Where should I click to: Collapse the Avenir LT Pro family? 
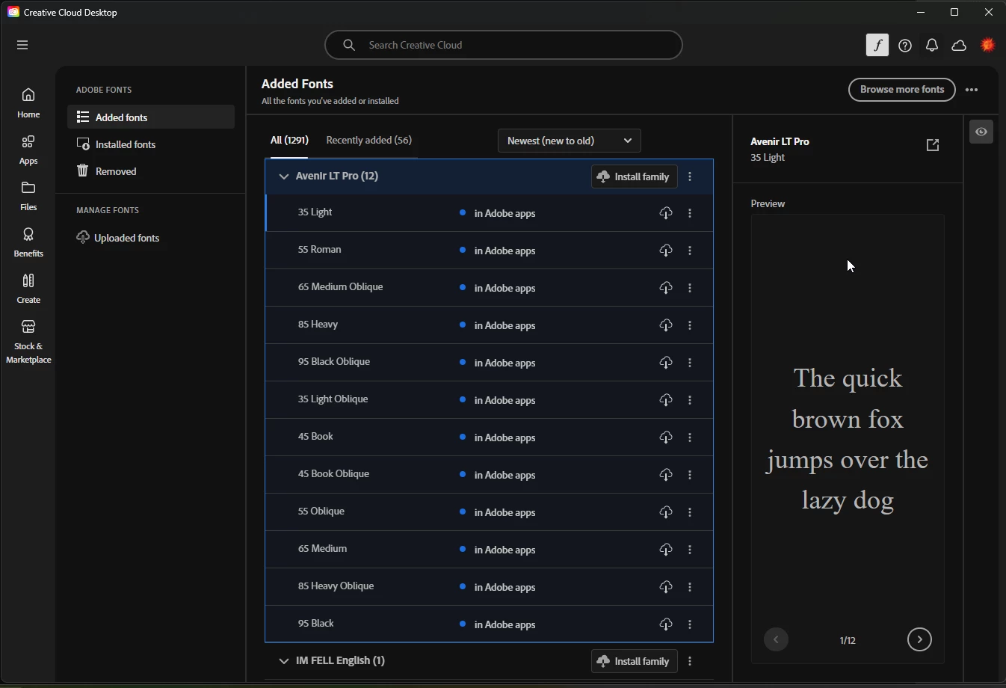click(283, 177)
